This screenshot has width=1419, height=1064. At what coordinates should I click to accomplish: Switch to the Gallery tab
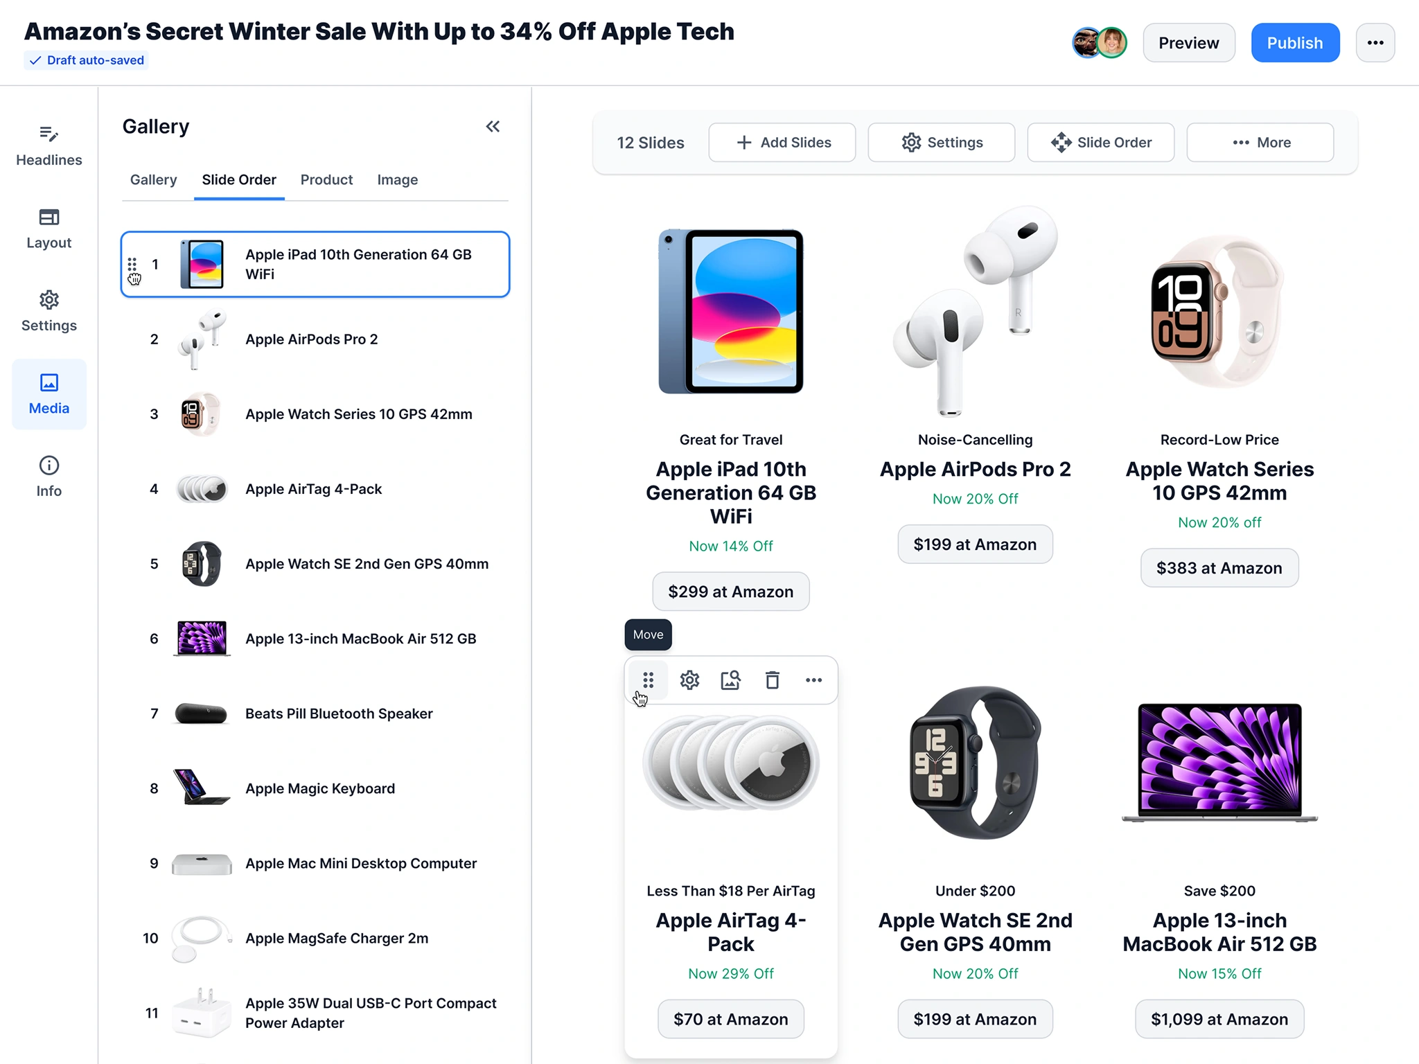click(x=154, y=180)
